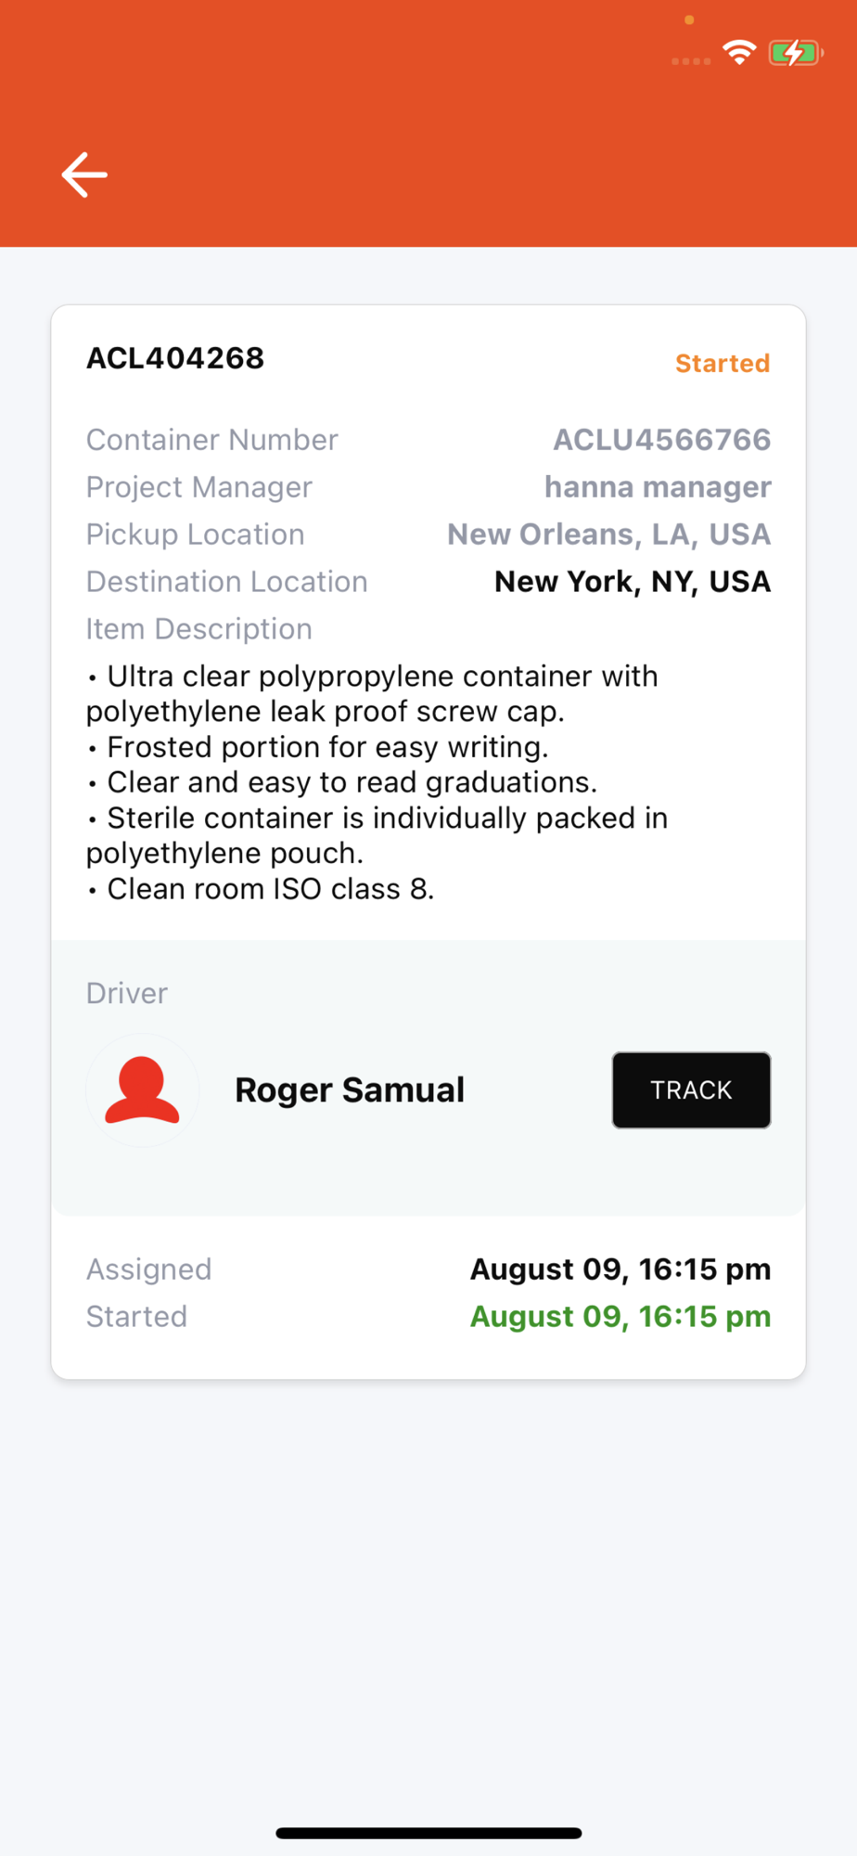Tap the Destination Location label
This screenshot has width=857, height=1856.
[x=227, y=582]
